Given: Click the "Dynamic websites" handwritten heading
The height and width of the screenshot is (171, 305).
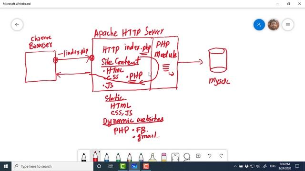Looking at the screenshot, I should tap(133, 121).
